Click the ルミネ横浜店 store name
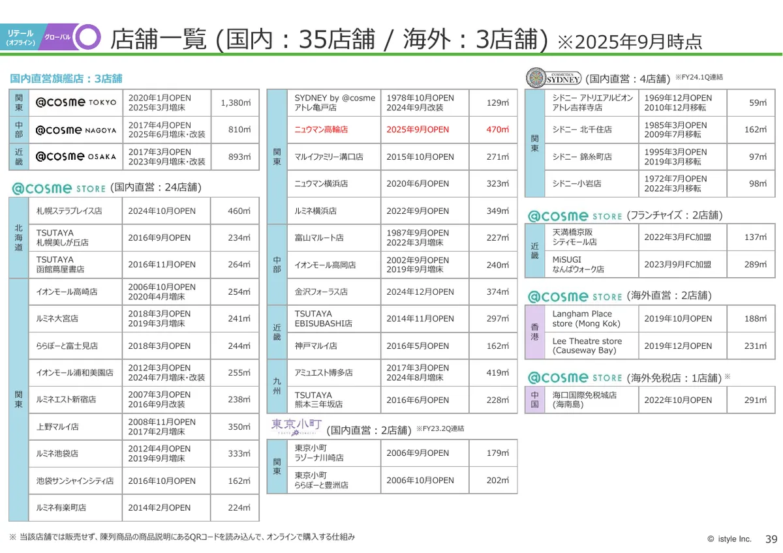This screenshot has width=783, height=553. point(316,211)
